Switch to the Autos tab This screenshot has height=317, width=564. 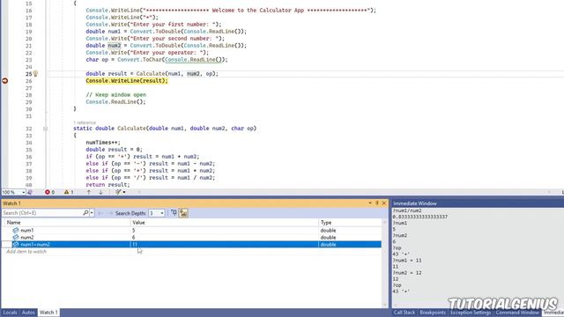[28, 313]
